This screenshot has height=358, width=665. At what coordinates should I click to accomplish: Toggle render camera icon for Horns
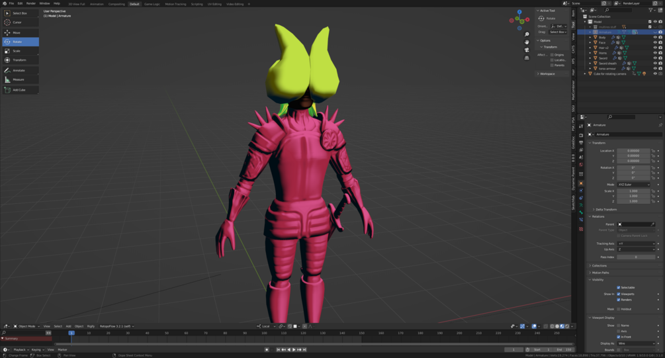tap(660, 53)
